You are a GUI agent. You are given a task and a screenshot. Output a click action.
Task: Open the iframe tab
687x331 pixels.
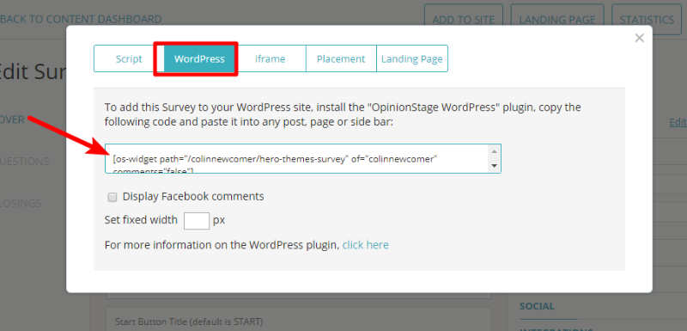pyautogui.click(x=271, y=58)
